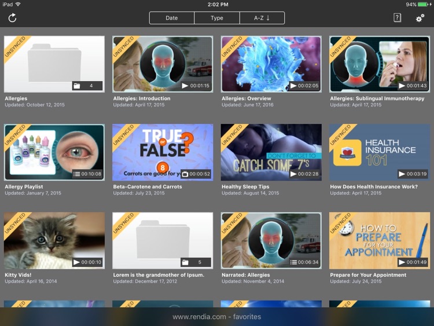Select 'Allergy Playlist' title text
Screen dimensions: 434x326
click(24, 186)
